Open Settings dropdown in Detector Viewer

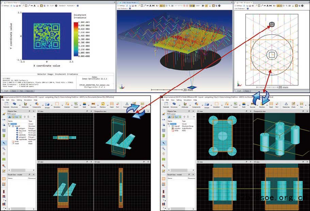(x=6, y=6)
